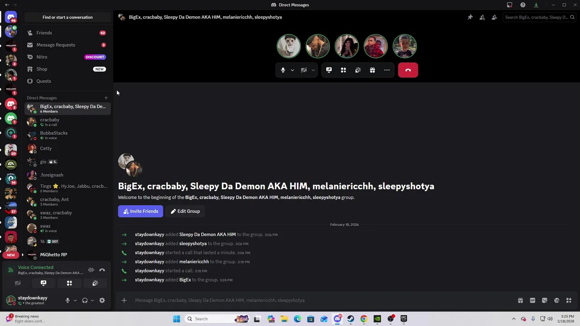Open Windows Start menu
This screenshot has height=326, width=580.
tap(177, 319)
